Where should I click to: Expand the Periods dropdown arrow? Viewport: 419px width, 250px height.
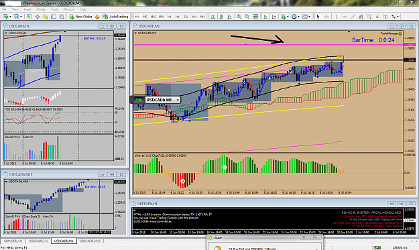tap(298, 17)
